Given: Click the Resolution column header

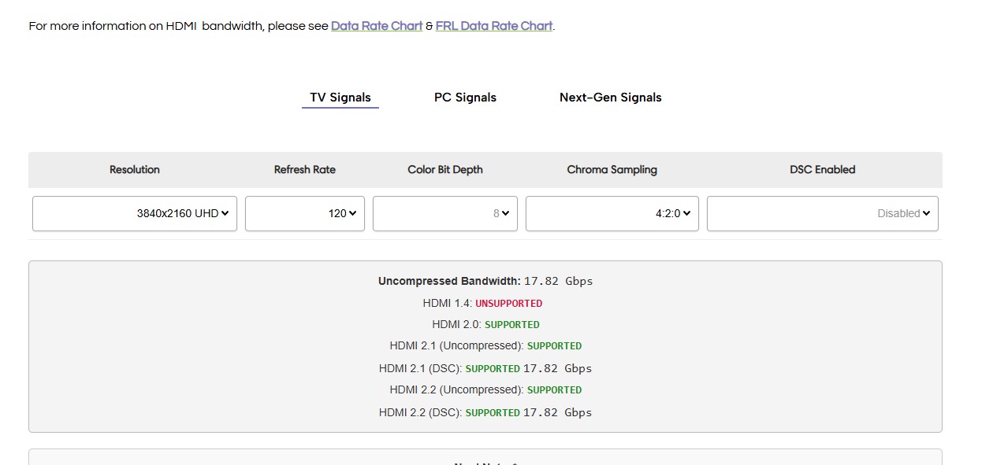Looking at the screenshot, I should click(x=135, y=169).
